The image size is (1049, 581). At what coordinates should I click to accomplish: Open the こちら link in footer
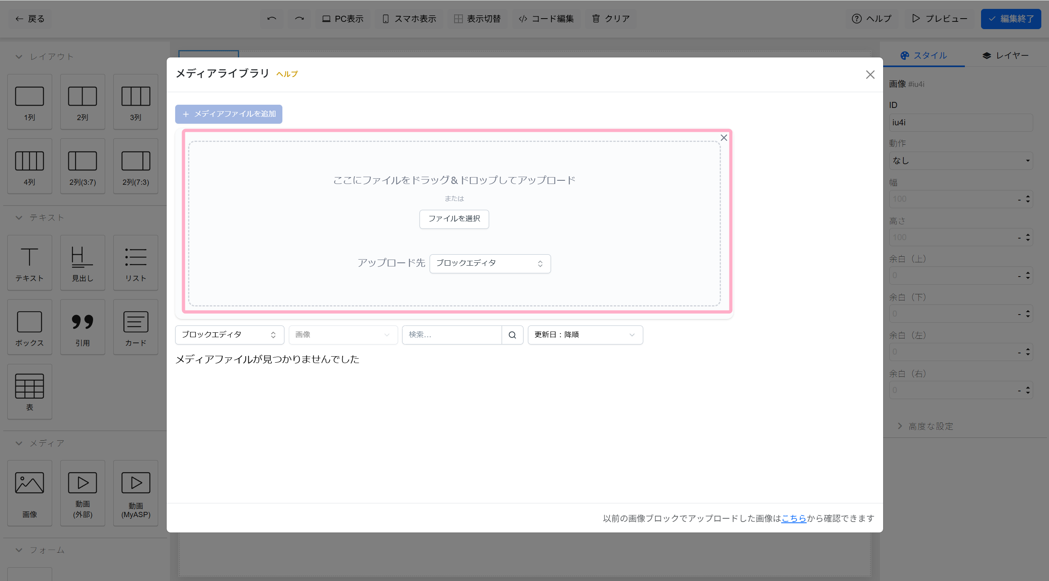[x=794, y=518]
